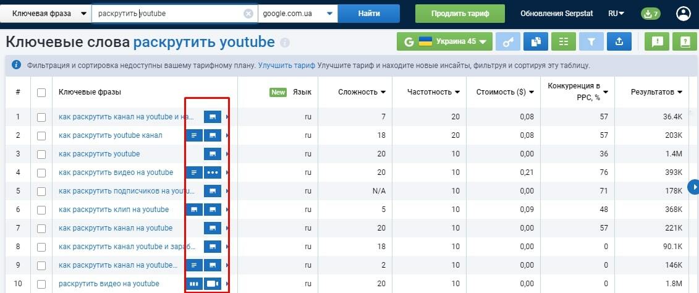Viewport: 699px width, 293px height.
Task: Open the column settings grid icon
Action: tap(564, 42)
